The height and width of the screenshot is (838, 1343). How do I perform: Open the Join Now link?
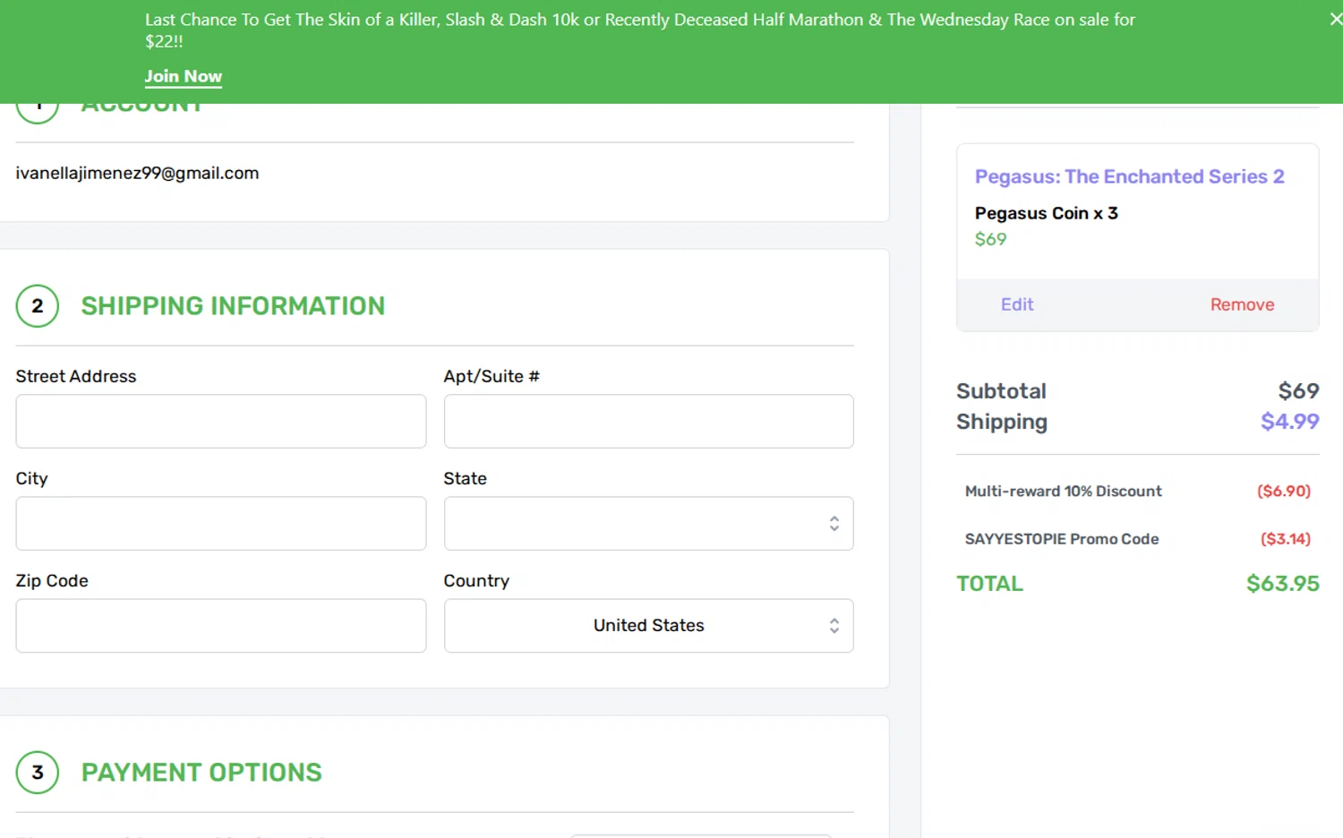pyautogui.click(x=184, y=76)
